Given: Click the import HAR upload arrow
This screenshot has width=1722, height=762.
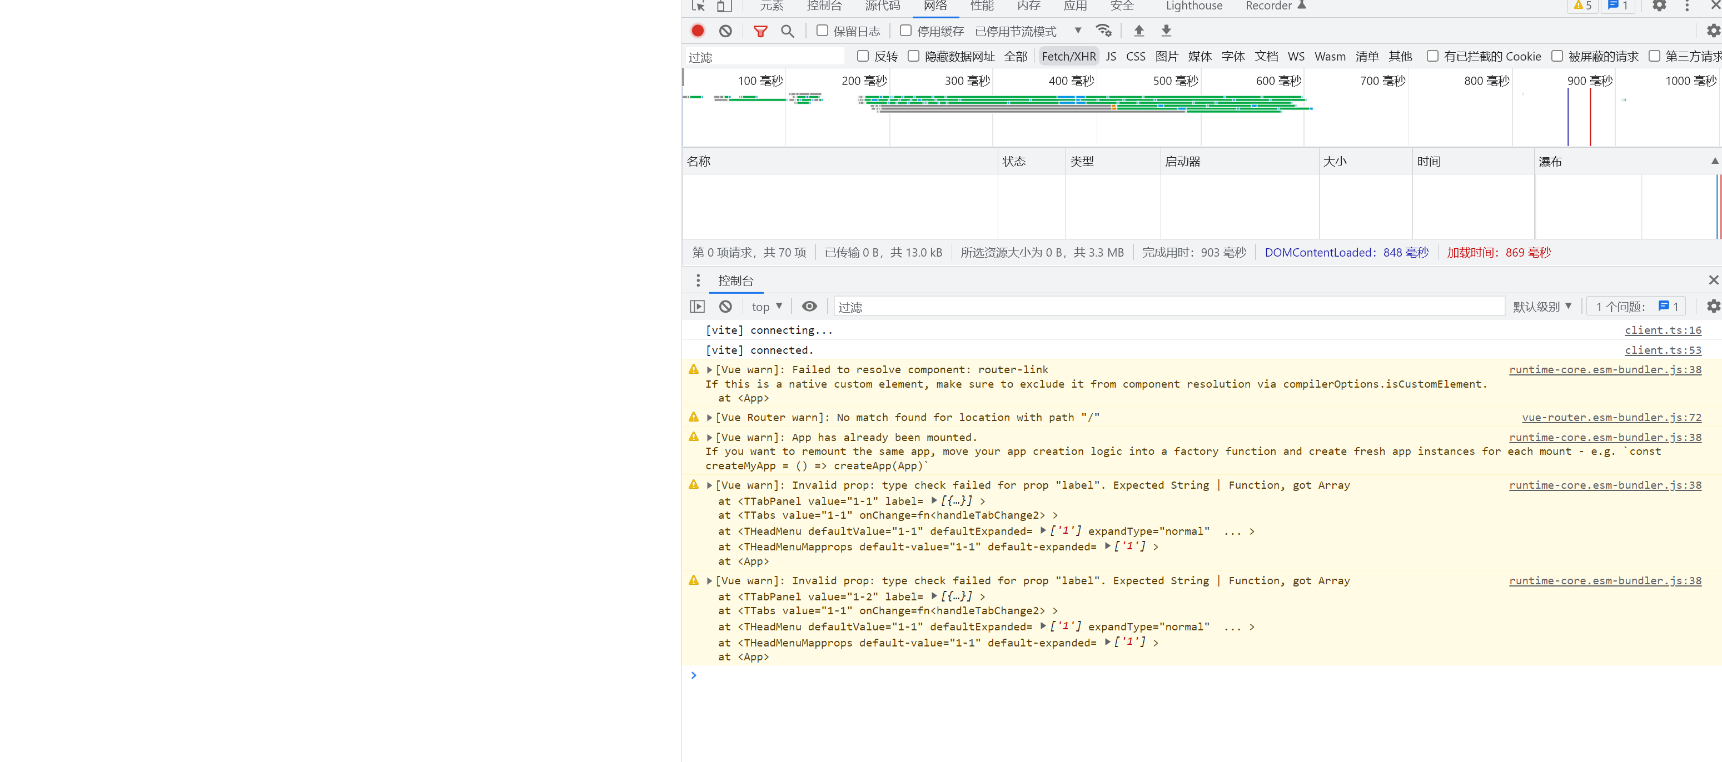Looking at the screenshot, I should pyautogui.click(x=1139, y=31).
